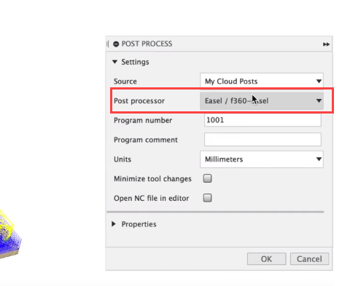Click the empty Program comment field

tap(263, 140)
